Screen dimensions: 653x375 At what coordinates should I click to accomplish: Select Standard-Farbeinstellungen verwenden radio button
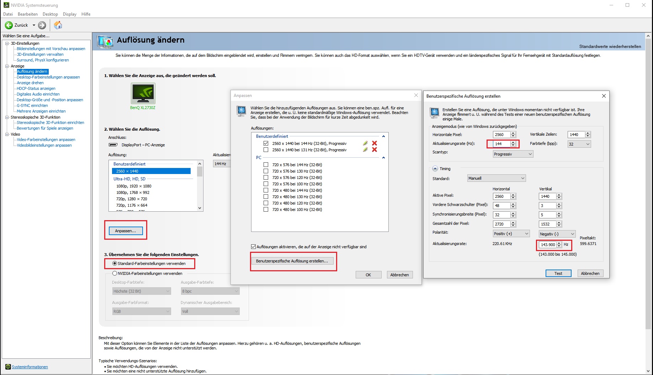(115, 263)
